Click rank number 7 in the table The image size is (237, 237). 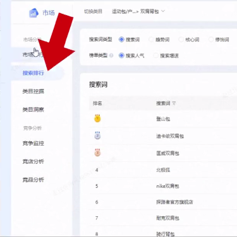pos(97,218)
